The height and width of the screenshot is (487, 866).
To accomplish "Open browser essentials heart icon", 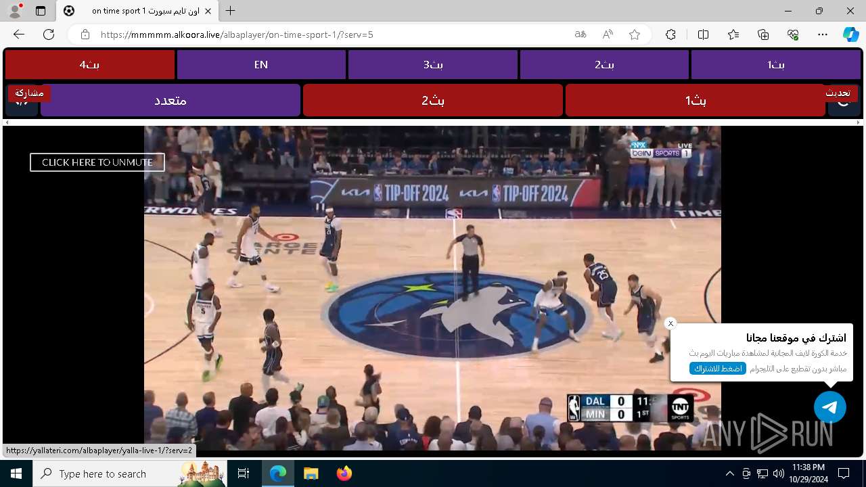I will (x=793, y=34).
